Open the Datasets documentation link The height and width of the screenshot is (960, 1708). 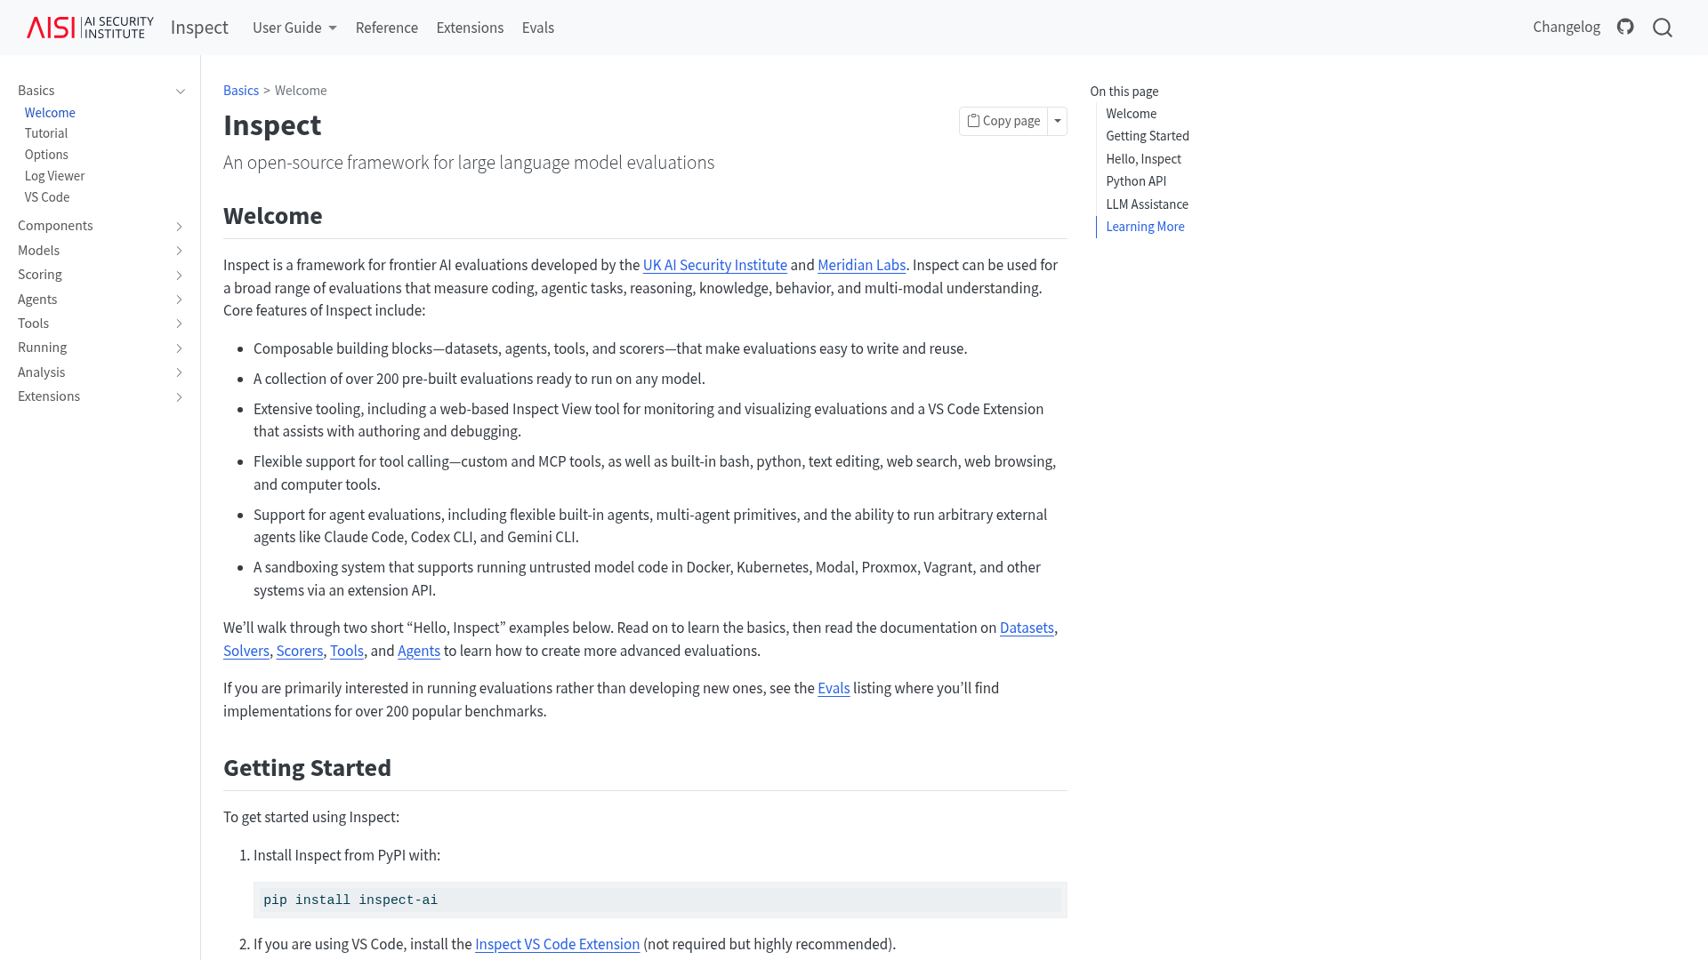[x=1027, y=628]
